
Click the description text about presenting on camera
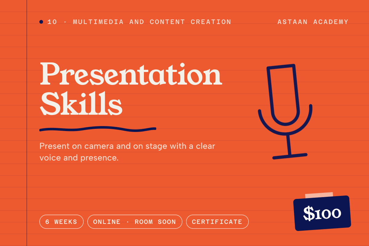[127, 152]
